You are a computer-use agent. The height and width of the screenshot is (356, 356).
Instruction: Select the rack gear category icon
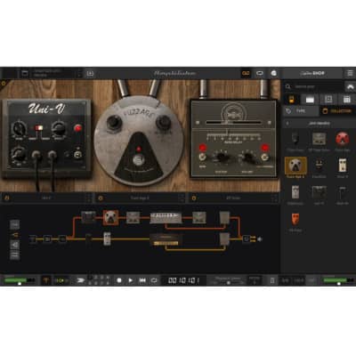click(346, 100)
